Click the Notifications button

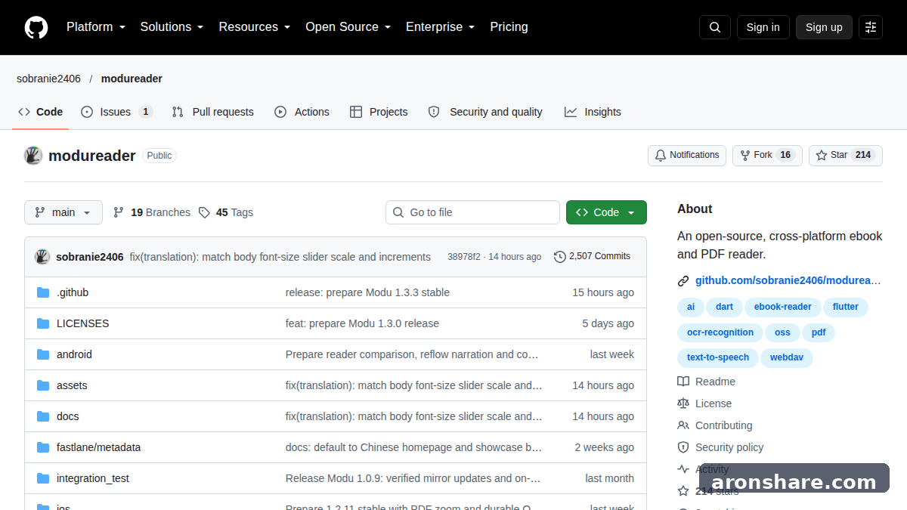[687, 156]
